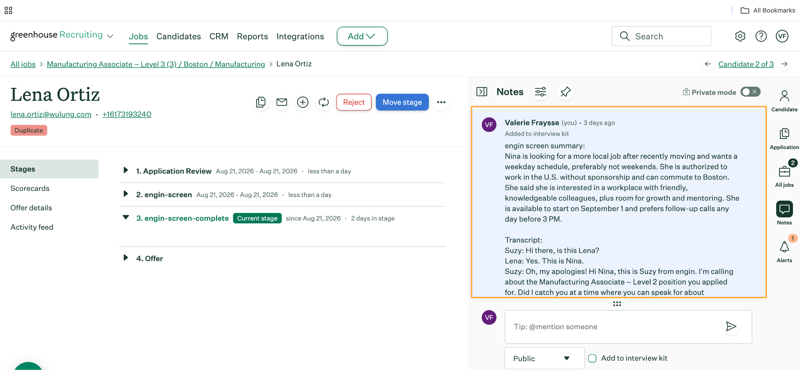This screenshot has height=370, width=800.
Task: Follow the All jobs breadcrumb link
Action: (23, 64)
